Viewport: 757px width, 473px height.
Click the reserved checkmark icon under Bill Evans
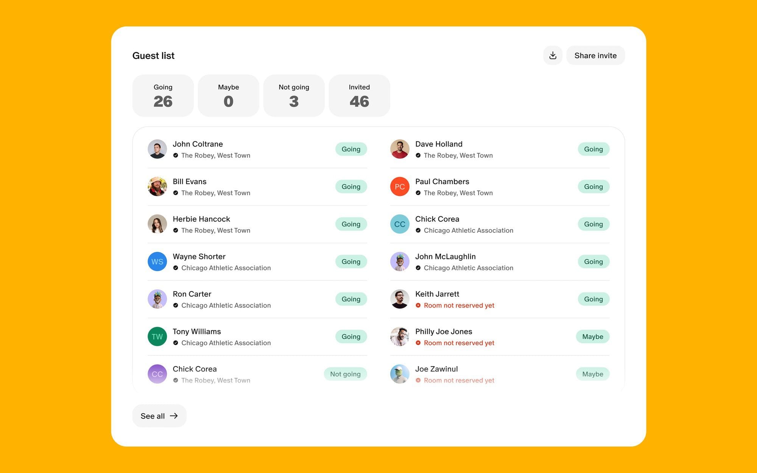click(176, 192)
